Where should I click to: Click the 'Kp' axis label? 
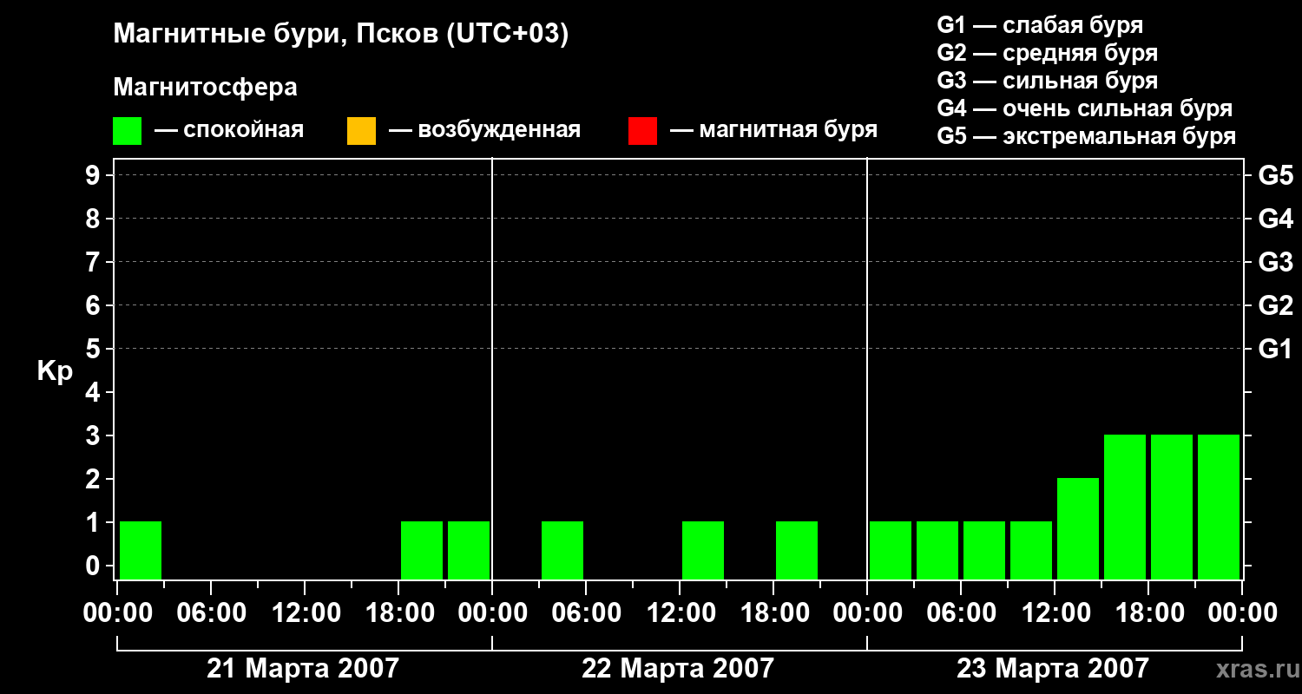pos(55,371)
